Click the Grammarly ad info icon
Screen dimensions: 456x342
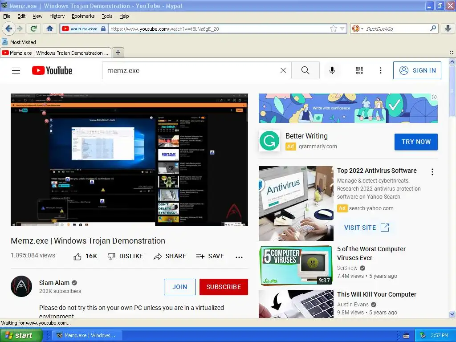pyautogui.click(x=434, y=97)
